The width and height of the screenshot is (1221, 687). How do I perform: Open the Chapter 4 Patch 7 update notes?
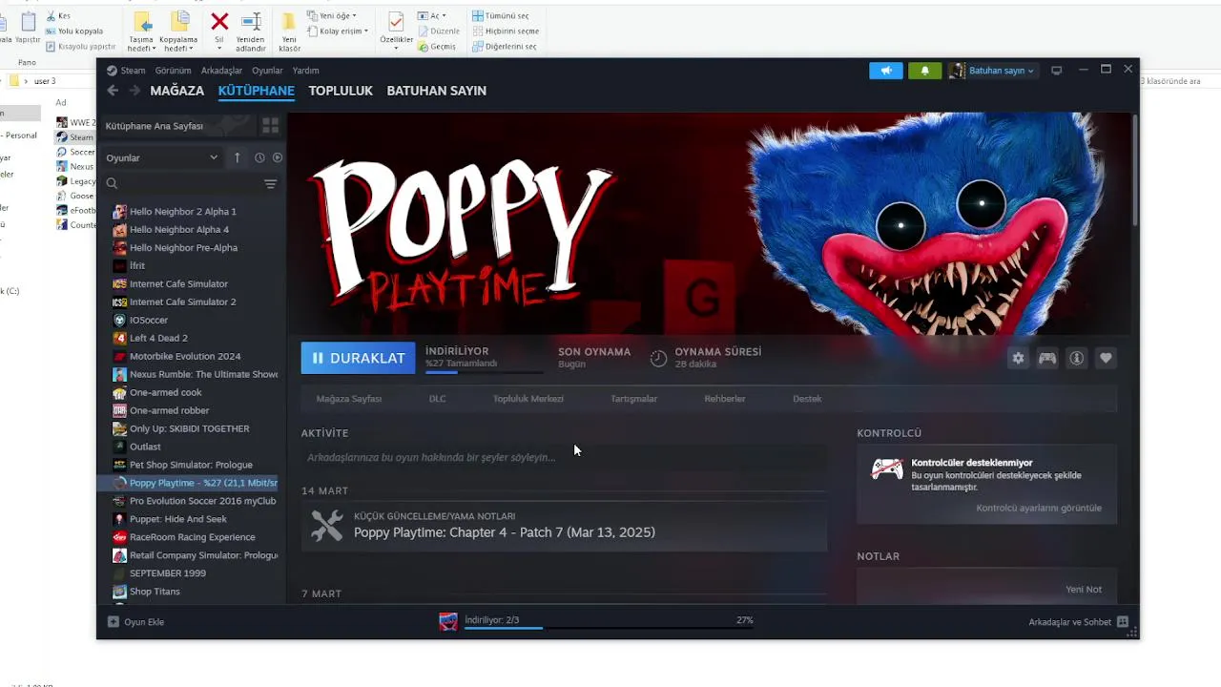[564, 526]
